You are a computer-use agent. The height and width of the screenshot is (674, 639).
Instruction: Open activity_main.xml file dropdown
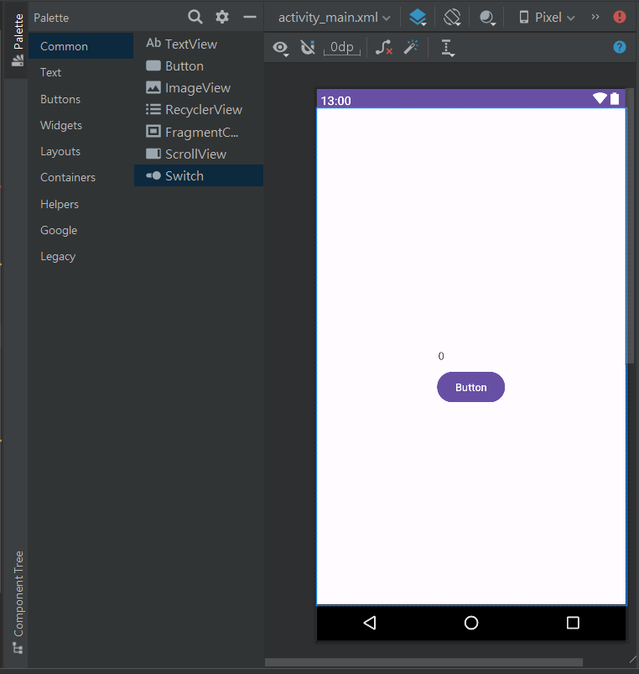[334, 18]
